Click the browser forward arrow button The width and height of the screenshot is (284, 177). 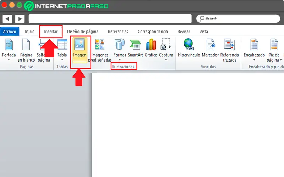20,19
